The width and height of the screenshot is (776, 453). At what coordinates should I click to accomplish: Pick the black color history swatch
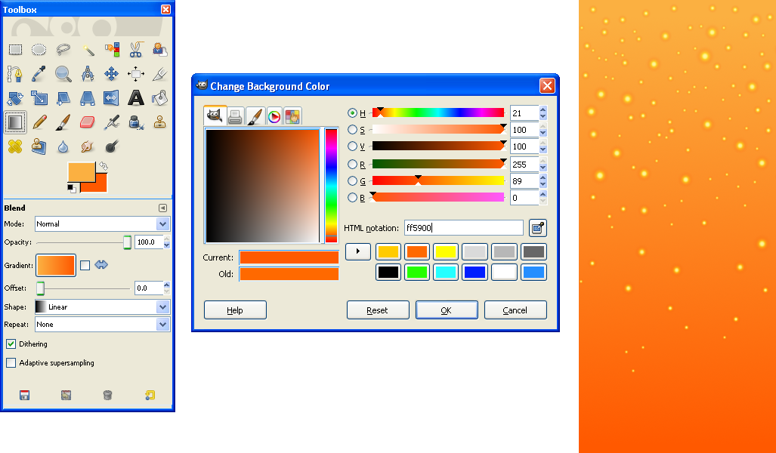pos(388,272)
